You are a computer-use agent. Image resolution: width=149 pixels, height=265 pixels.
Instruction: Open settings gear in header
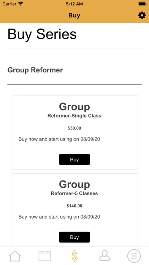coord(142,15)
